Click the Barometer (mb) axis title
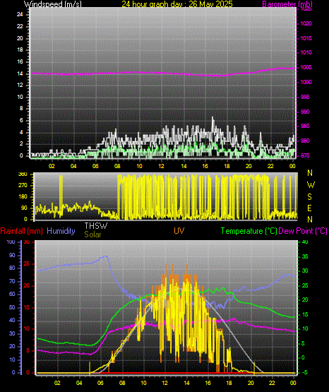 click(287, 4)
